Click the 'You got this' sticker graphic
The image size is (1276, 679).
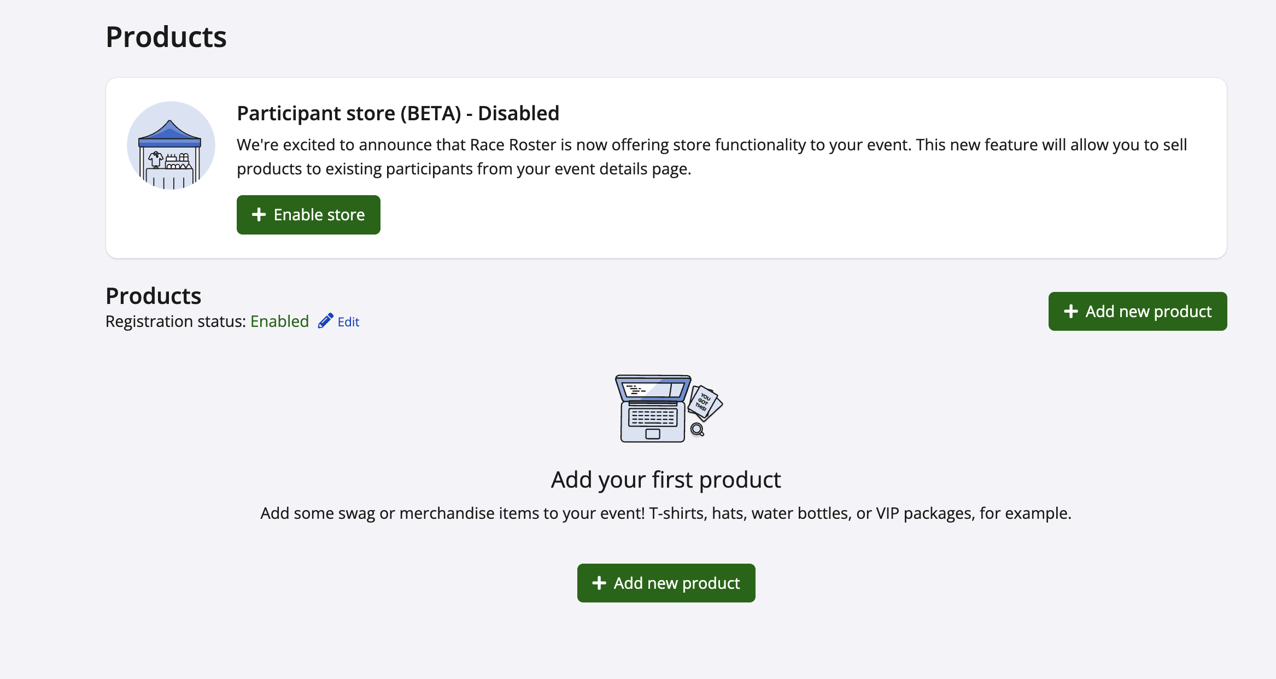click(705, 403)
